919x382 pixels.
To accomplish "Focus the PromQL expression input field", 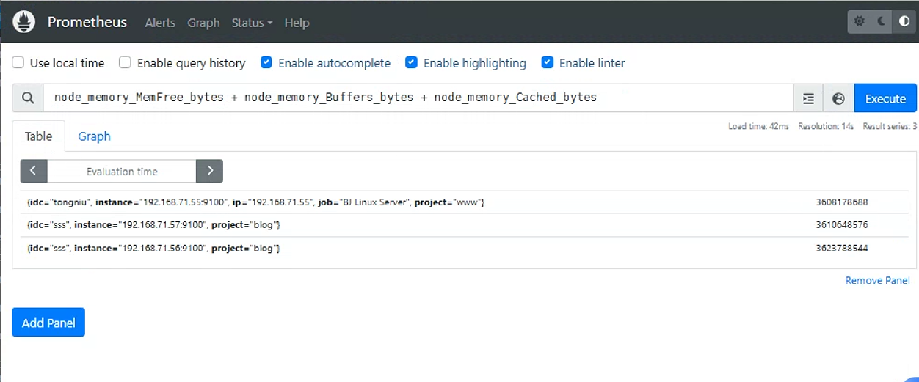I will 418,98.
